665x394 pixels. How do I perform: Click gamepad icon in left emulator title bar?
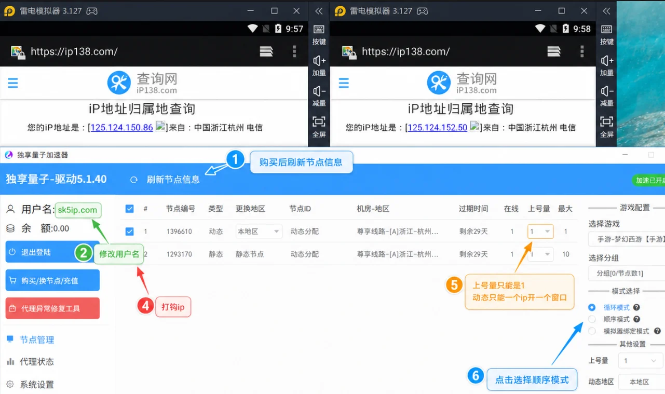point(92,11)
